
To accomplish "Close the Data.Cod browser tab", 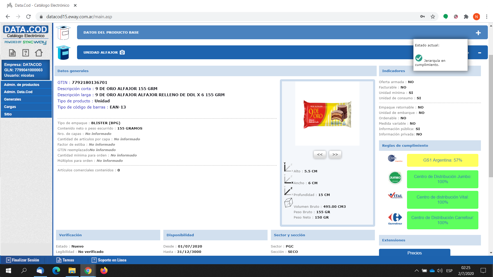I will [x=75, y=5].
